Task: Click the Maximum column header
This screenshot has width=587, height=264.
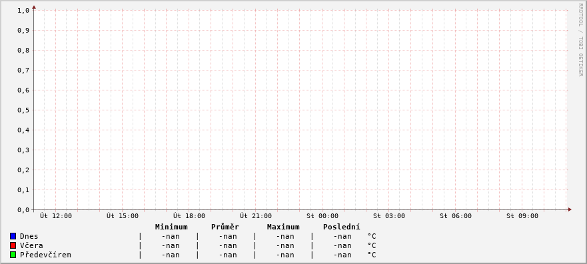Action: [x=283, y=227]
